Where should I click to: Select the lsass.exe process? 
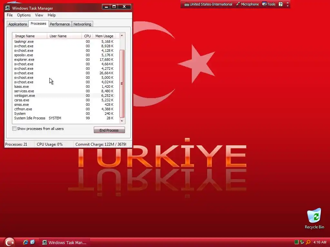point(64,87)
